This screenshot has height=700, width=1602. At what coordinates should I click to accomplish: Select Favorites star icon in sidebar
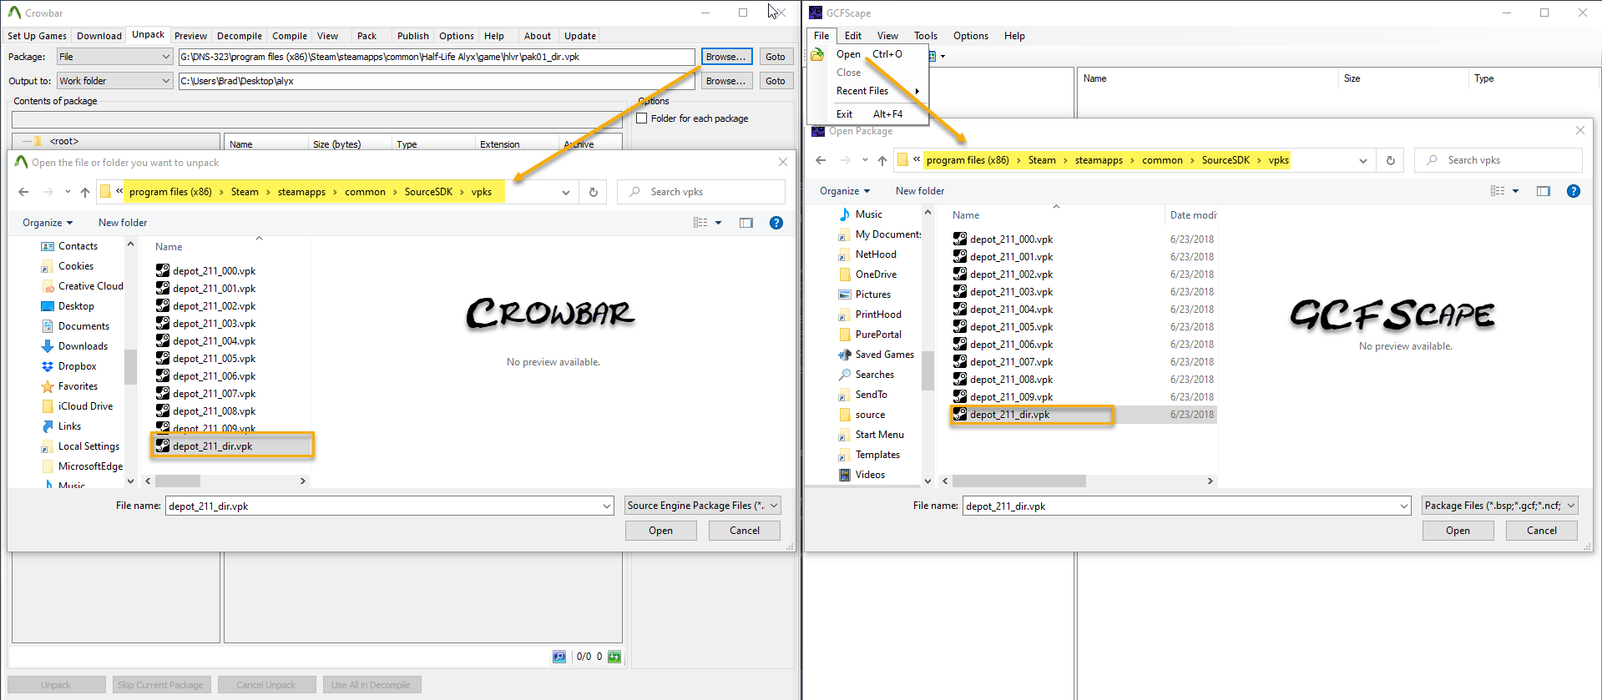[48, 386]
